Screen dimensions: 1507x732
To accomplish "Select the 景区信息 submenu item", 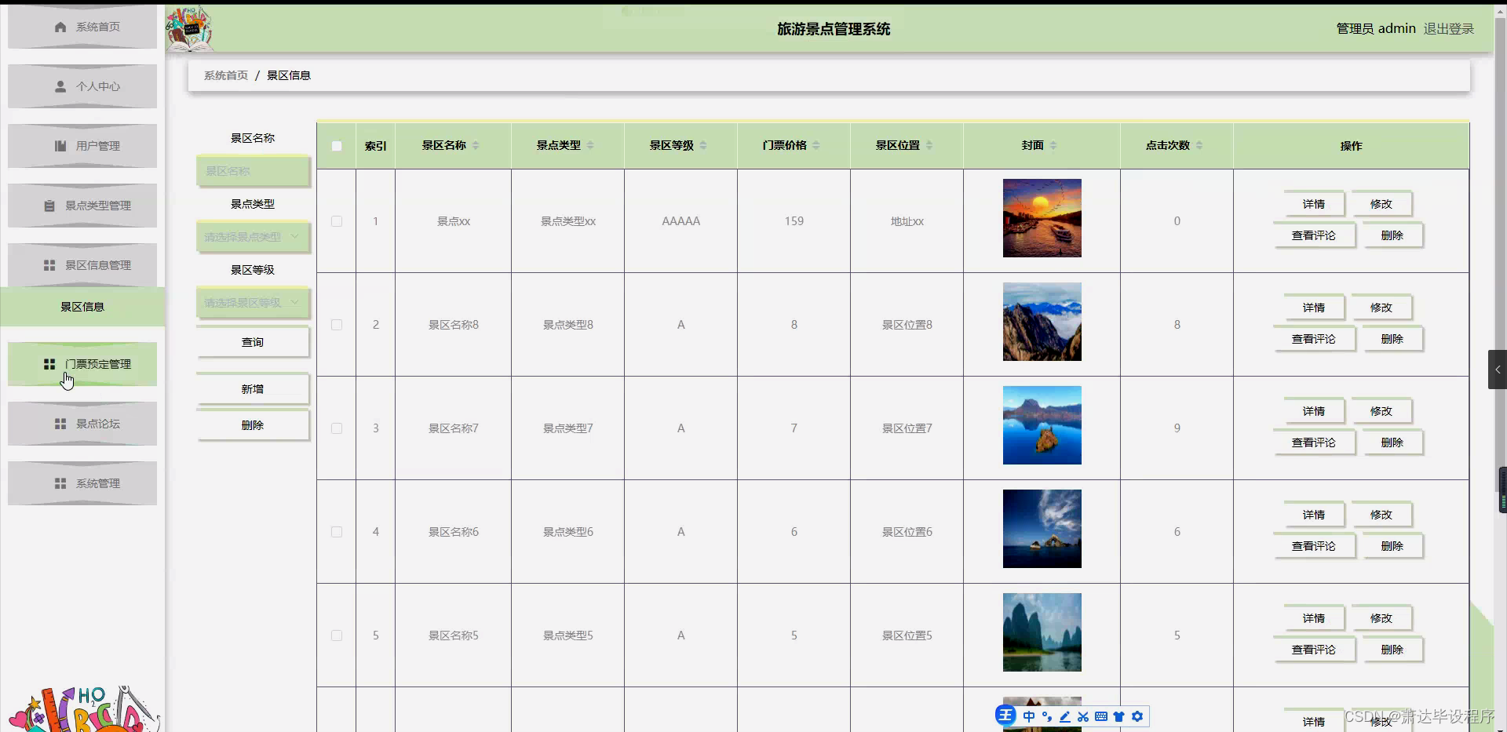I will click(82, 307).
